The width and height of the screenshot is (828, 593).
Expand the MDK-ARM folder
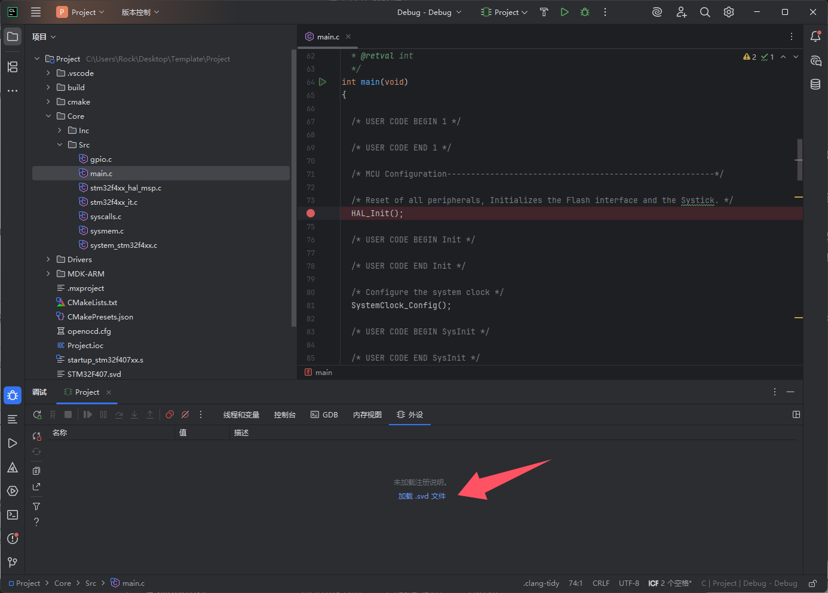point(48,274)
